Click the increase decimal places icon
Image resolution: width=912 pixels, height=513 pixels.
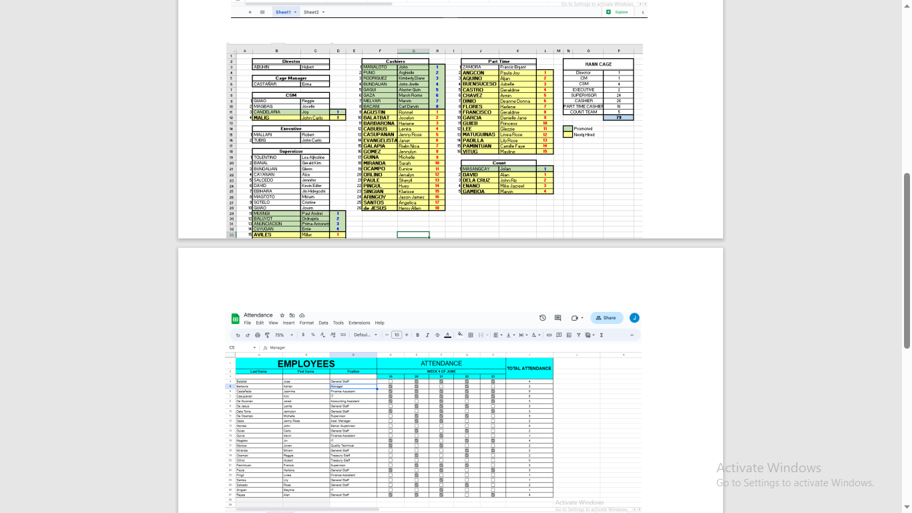pyautogui.click(x=332, y=335)
